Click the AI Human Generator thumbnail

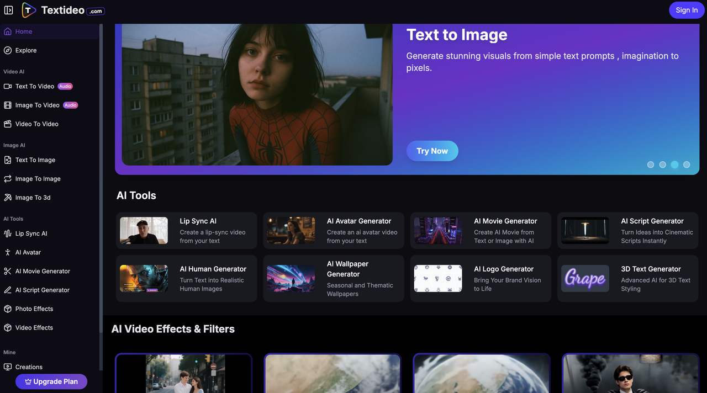click(x=144, y=279)
